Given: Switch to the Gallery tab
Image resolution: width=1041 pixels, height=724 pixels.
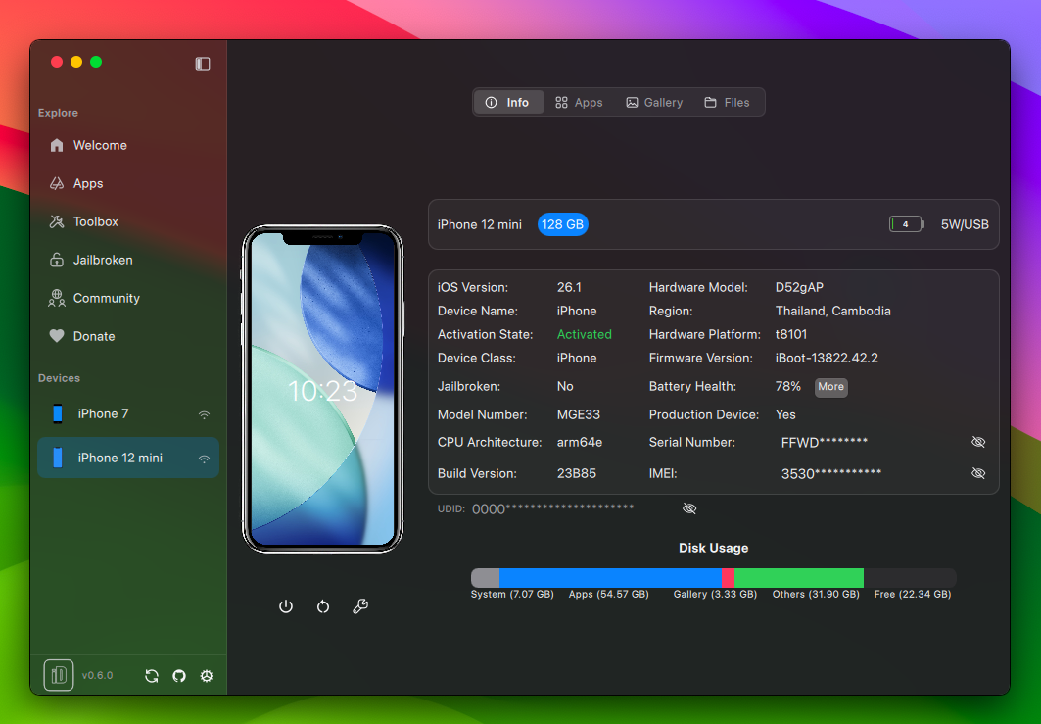Looking at the screenshot, I should (654, 102).
